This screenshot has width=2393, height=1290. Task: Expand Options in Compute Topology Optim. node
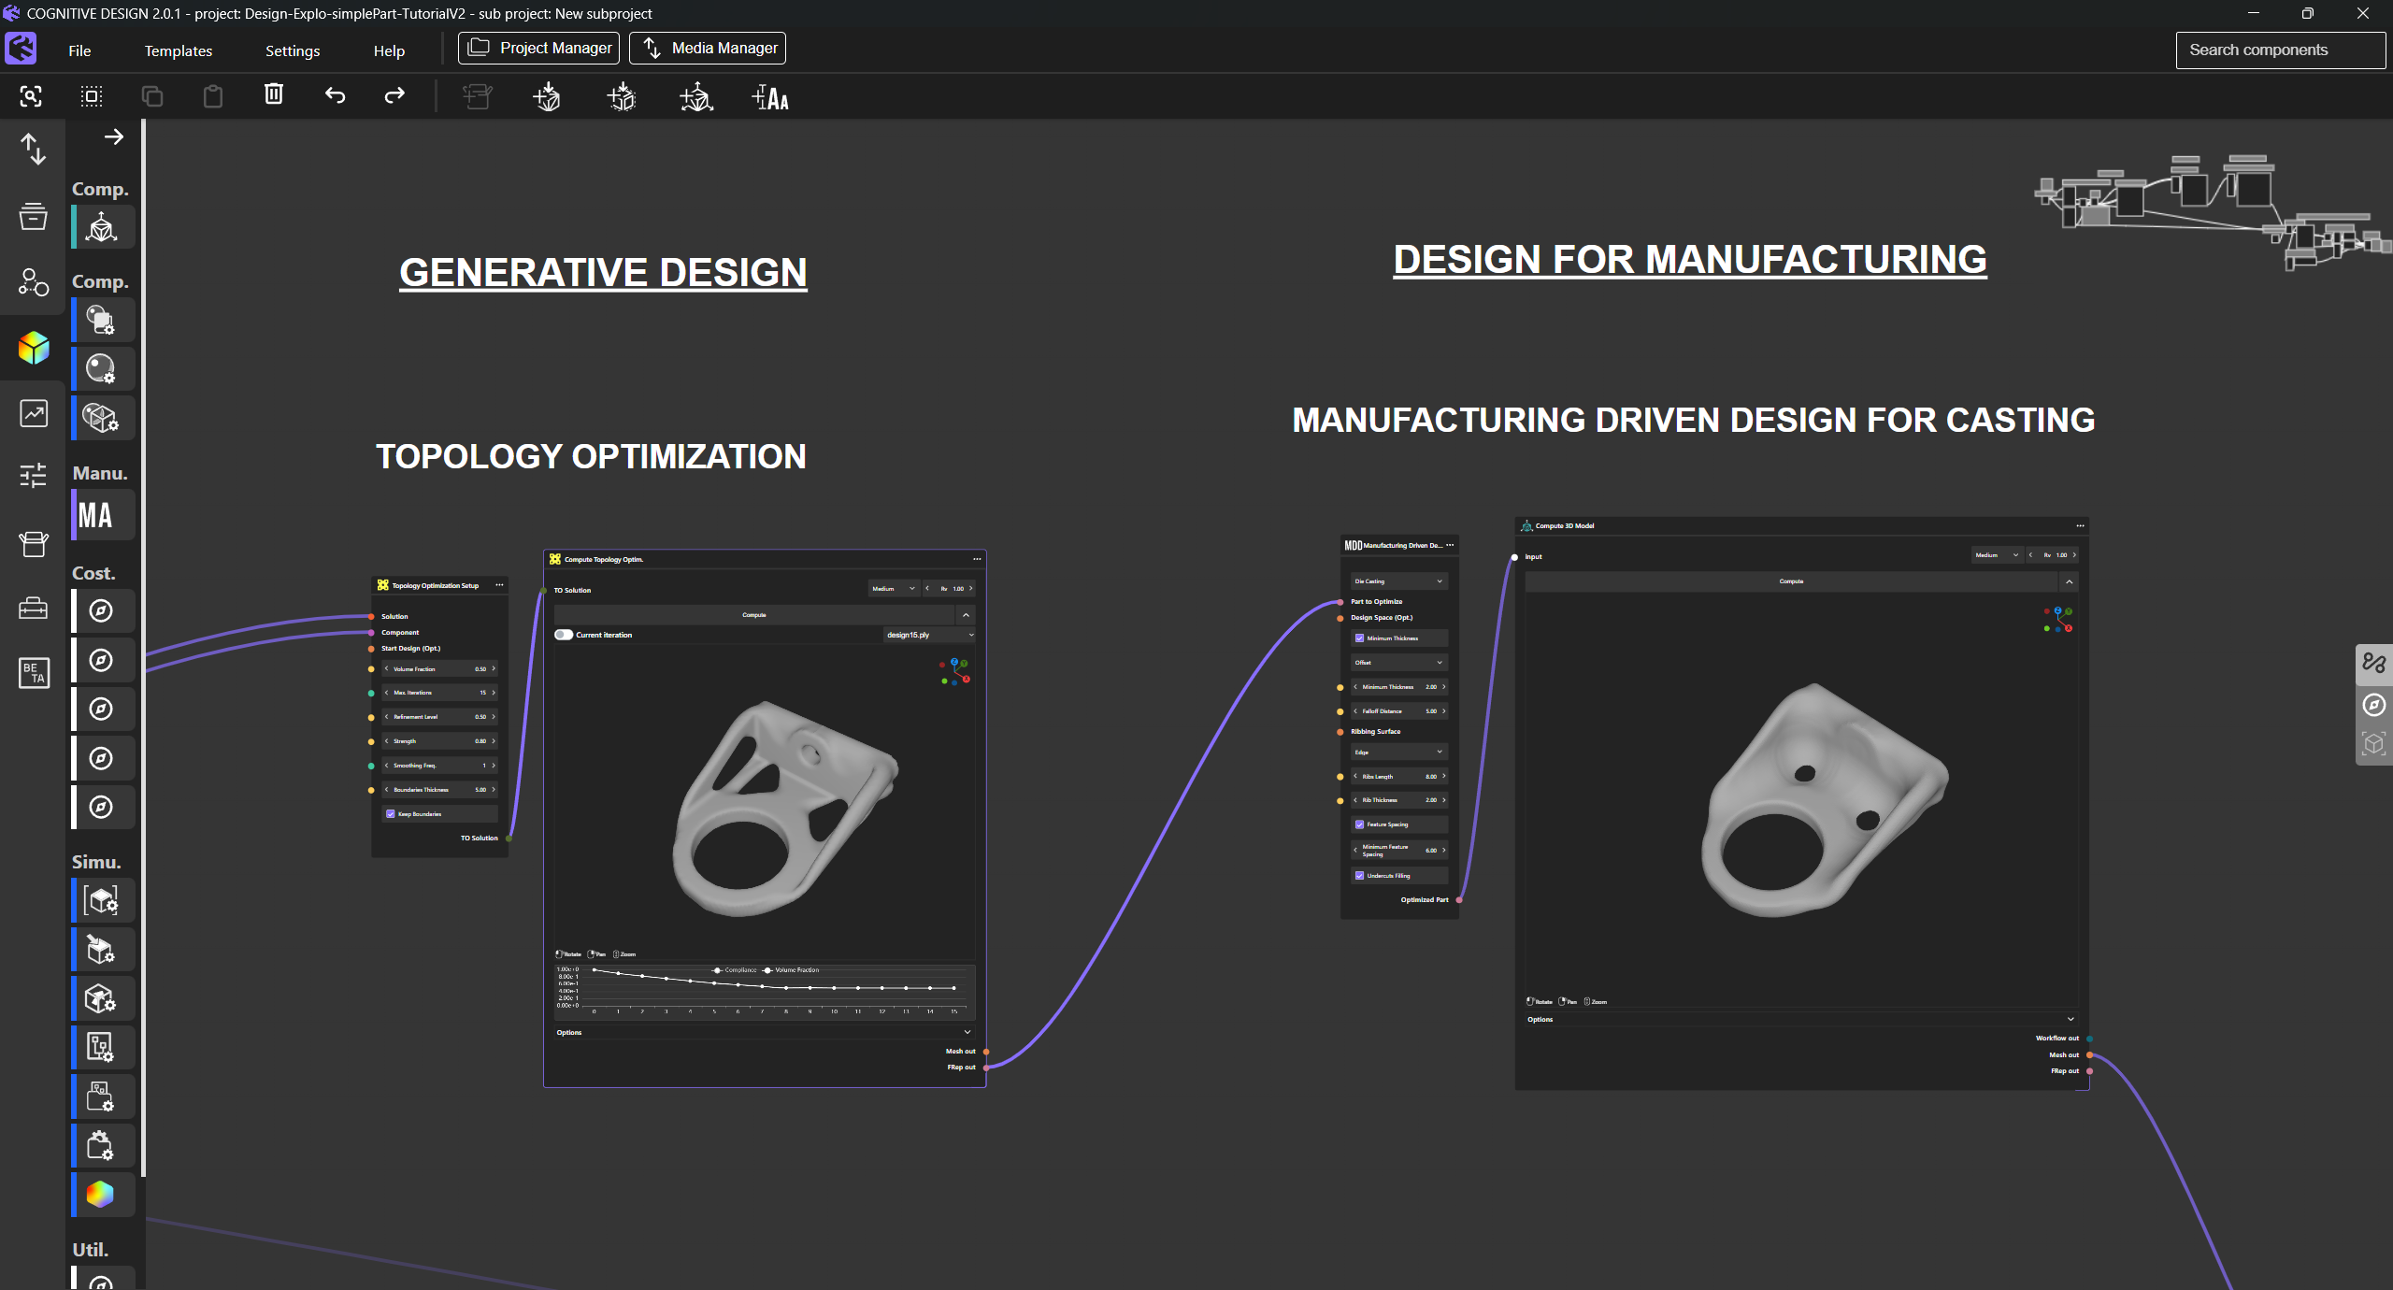[764, 1033]
